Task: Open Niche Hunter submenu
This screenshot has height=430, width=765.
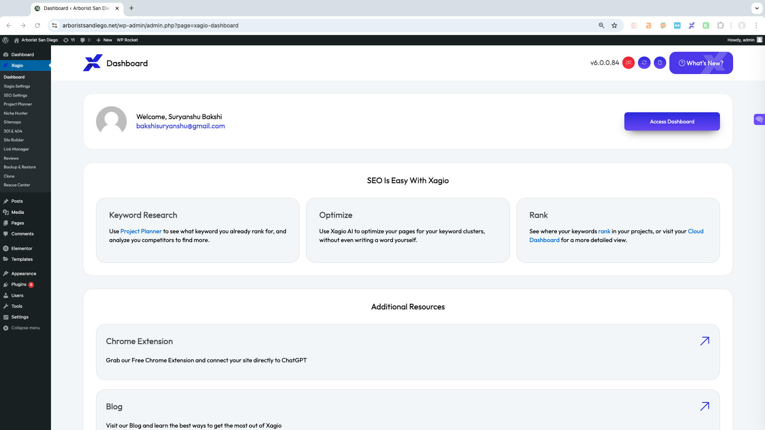Action: point(16,113)
